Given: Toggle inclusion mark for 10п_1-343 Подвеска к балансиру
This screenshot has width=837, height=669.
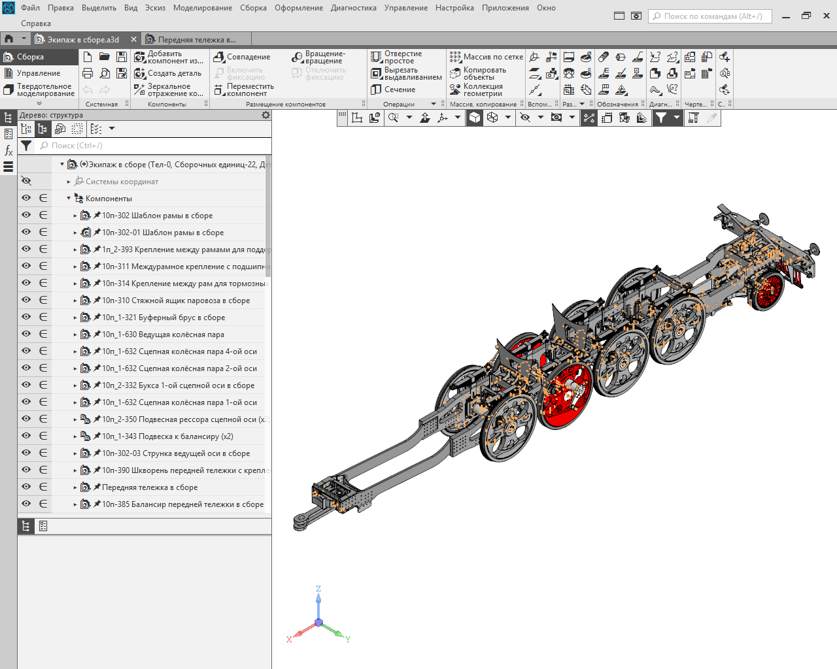Looking at the screenshot, I should click(x=43, y=436).
